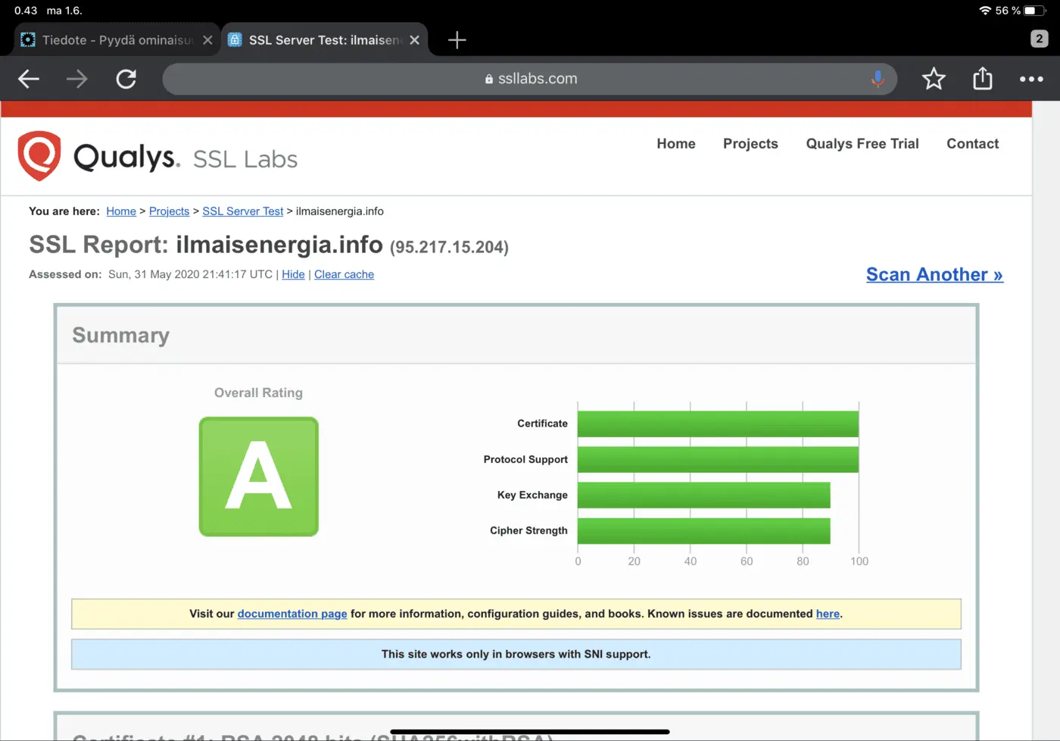Select the IP address (95.217.15.204) text
This screenshot has width=1060, height=741.
click(x=449, y=248)
